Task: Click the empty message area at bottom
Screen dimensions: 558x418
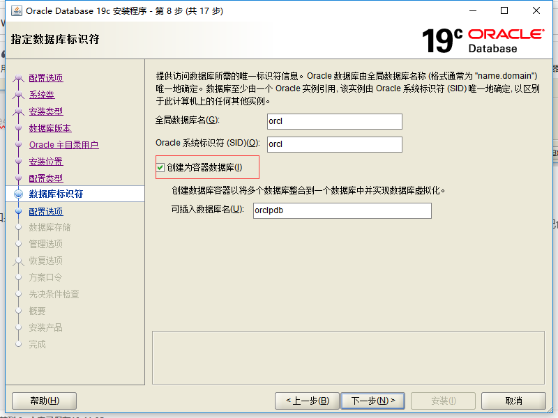Action: (348, 357)
